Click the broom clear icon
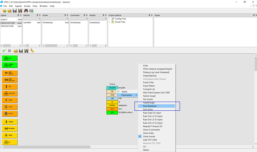257x152 pixels. click(x=32, y=51)
